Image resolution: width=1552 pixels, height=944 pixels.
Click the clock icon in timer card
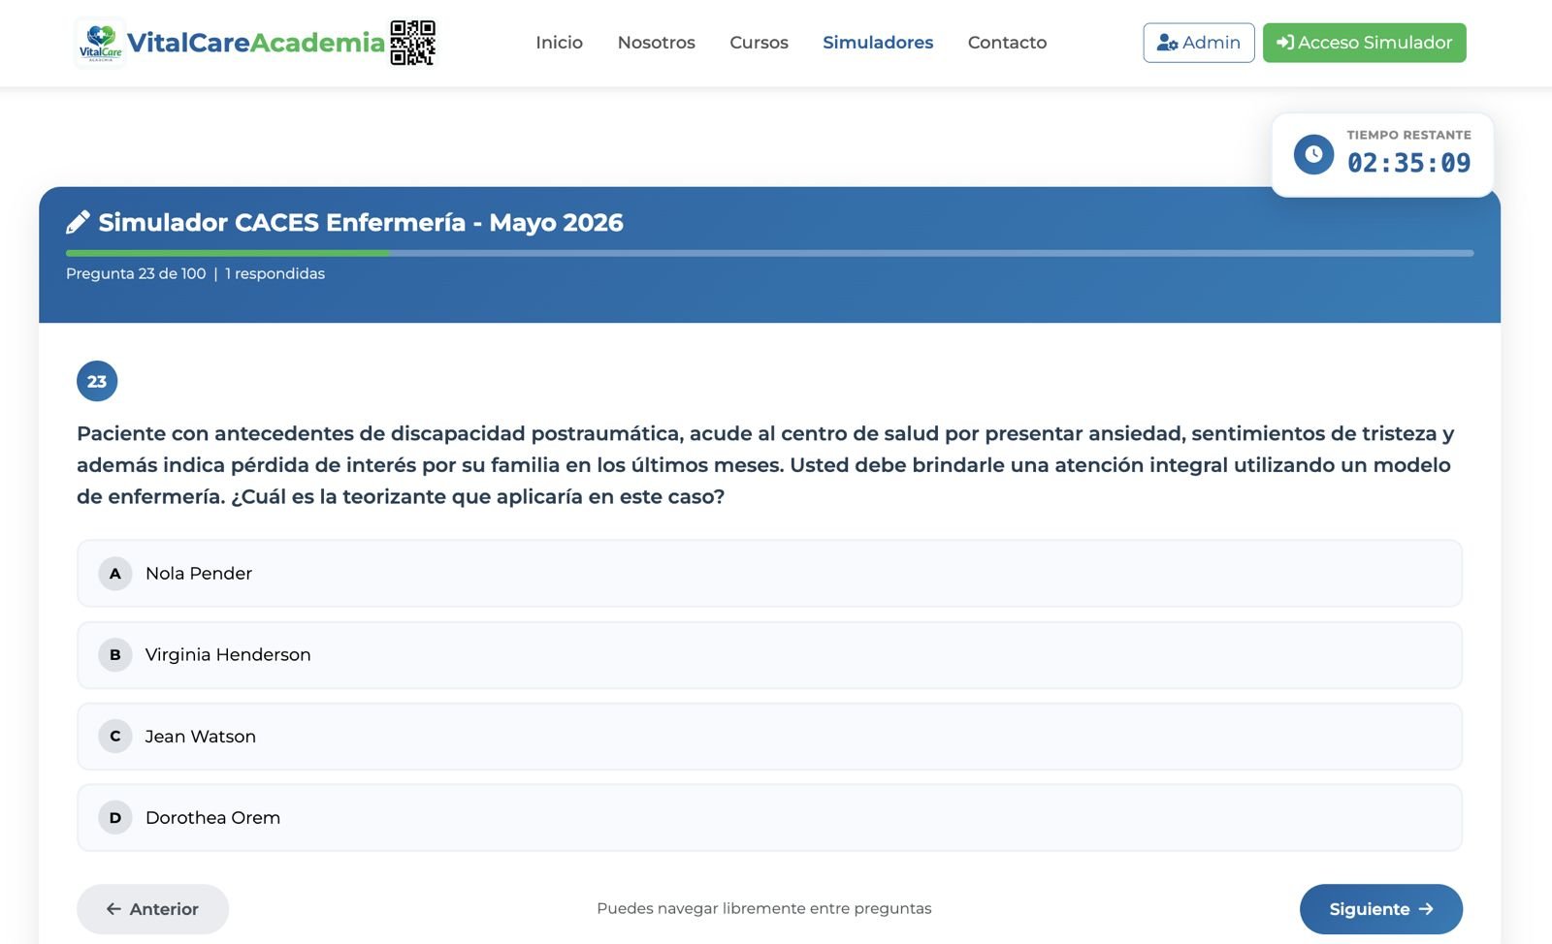tap(1313, 154)
